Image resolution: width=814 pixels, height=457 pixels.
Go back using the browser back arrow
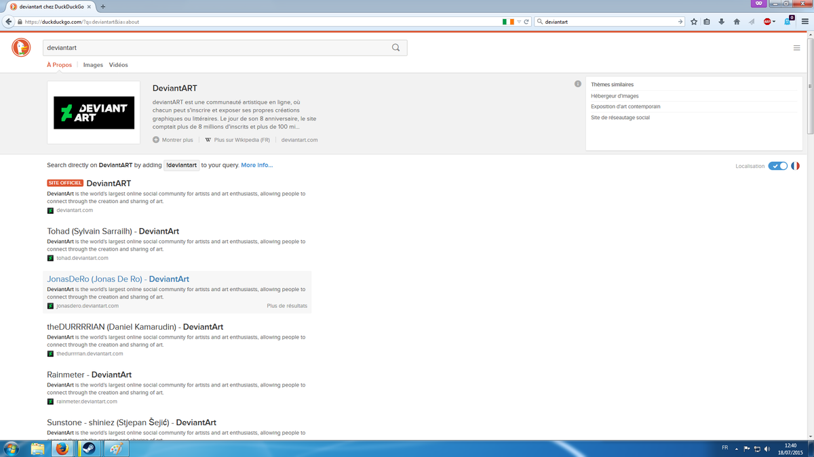point(9,22)
